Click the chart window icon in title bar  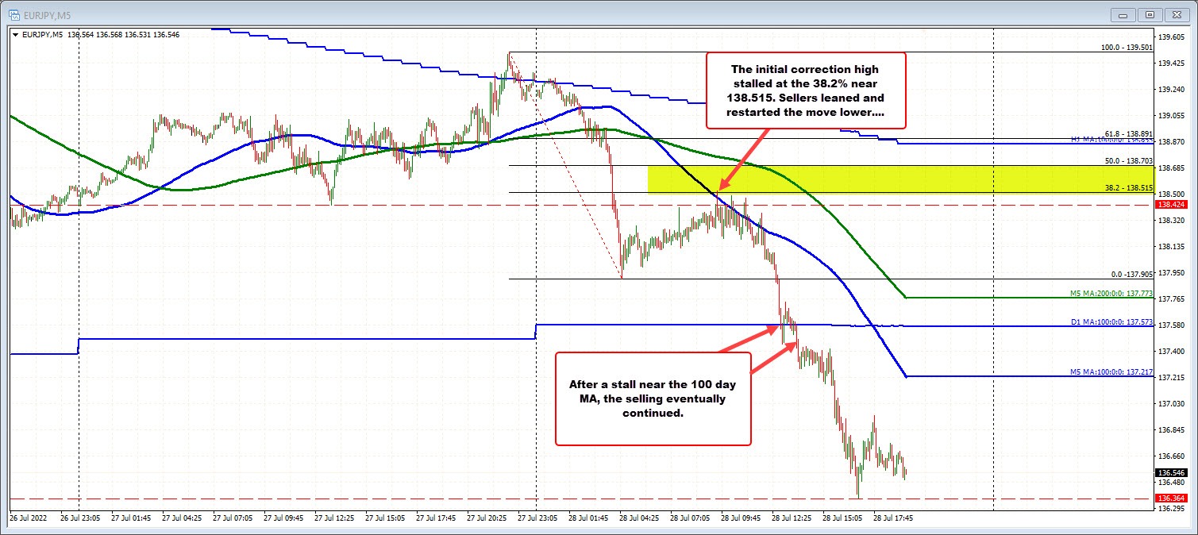click(x=13, y=14)
